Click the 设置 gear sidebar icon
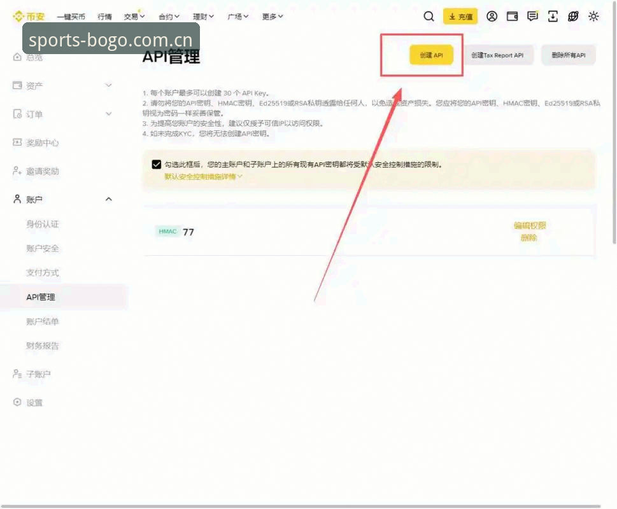The image size is (617, 509). pos(17,402)
